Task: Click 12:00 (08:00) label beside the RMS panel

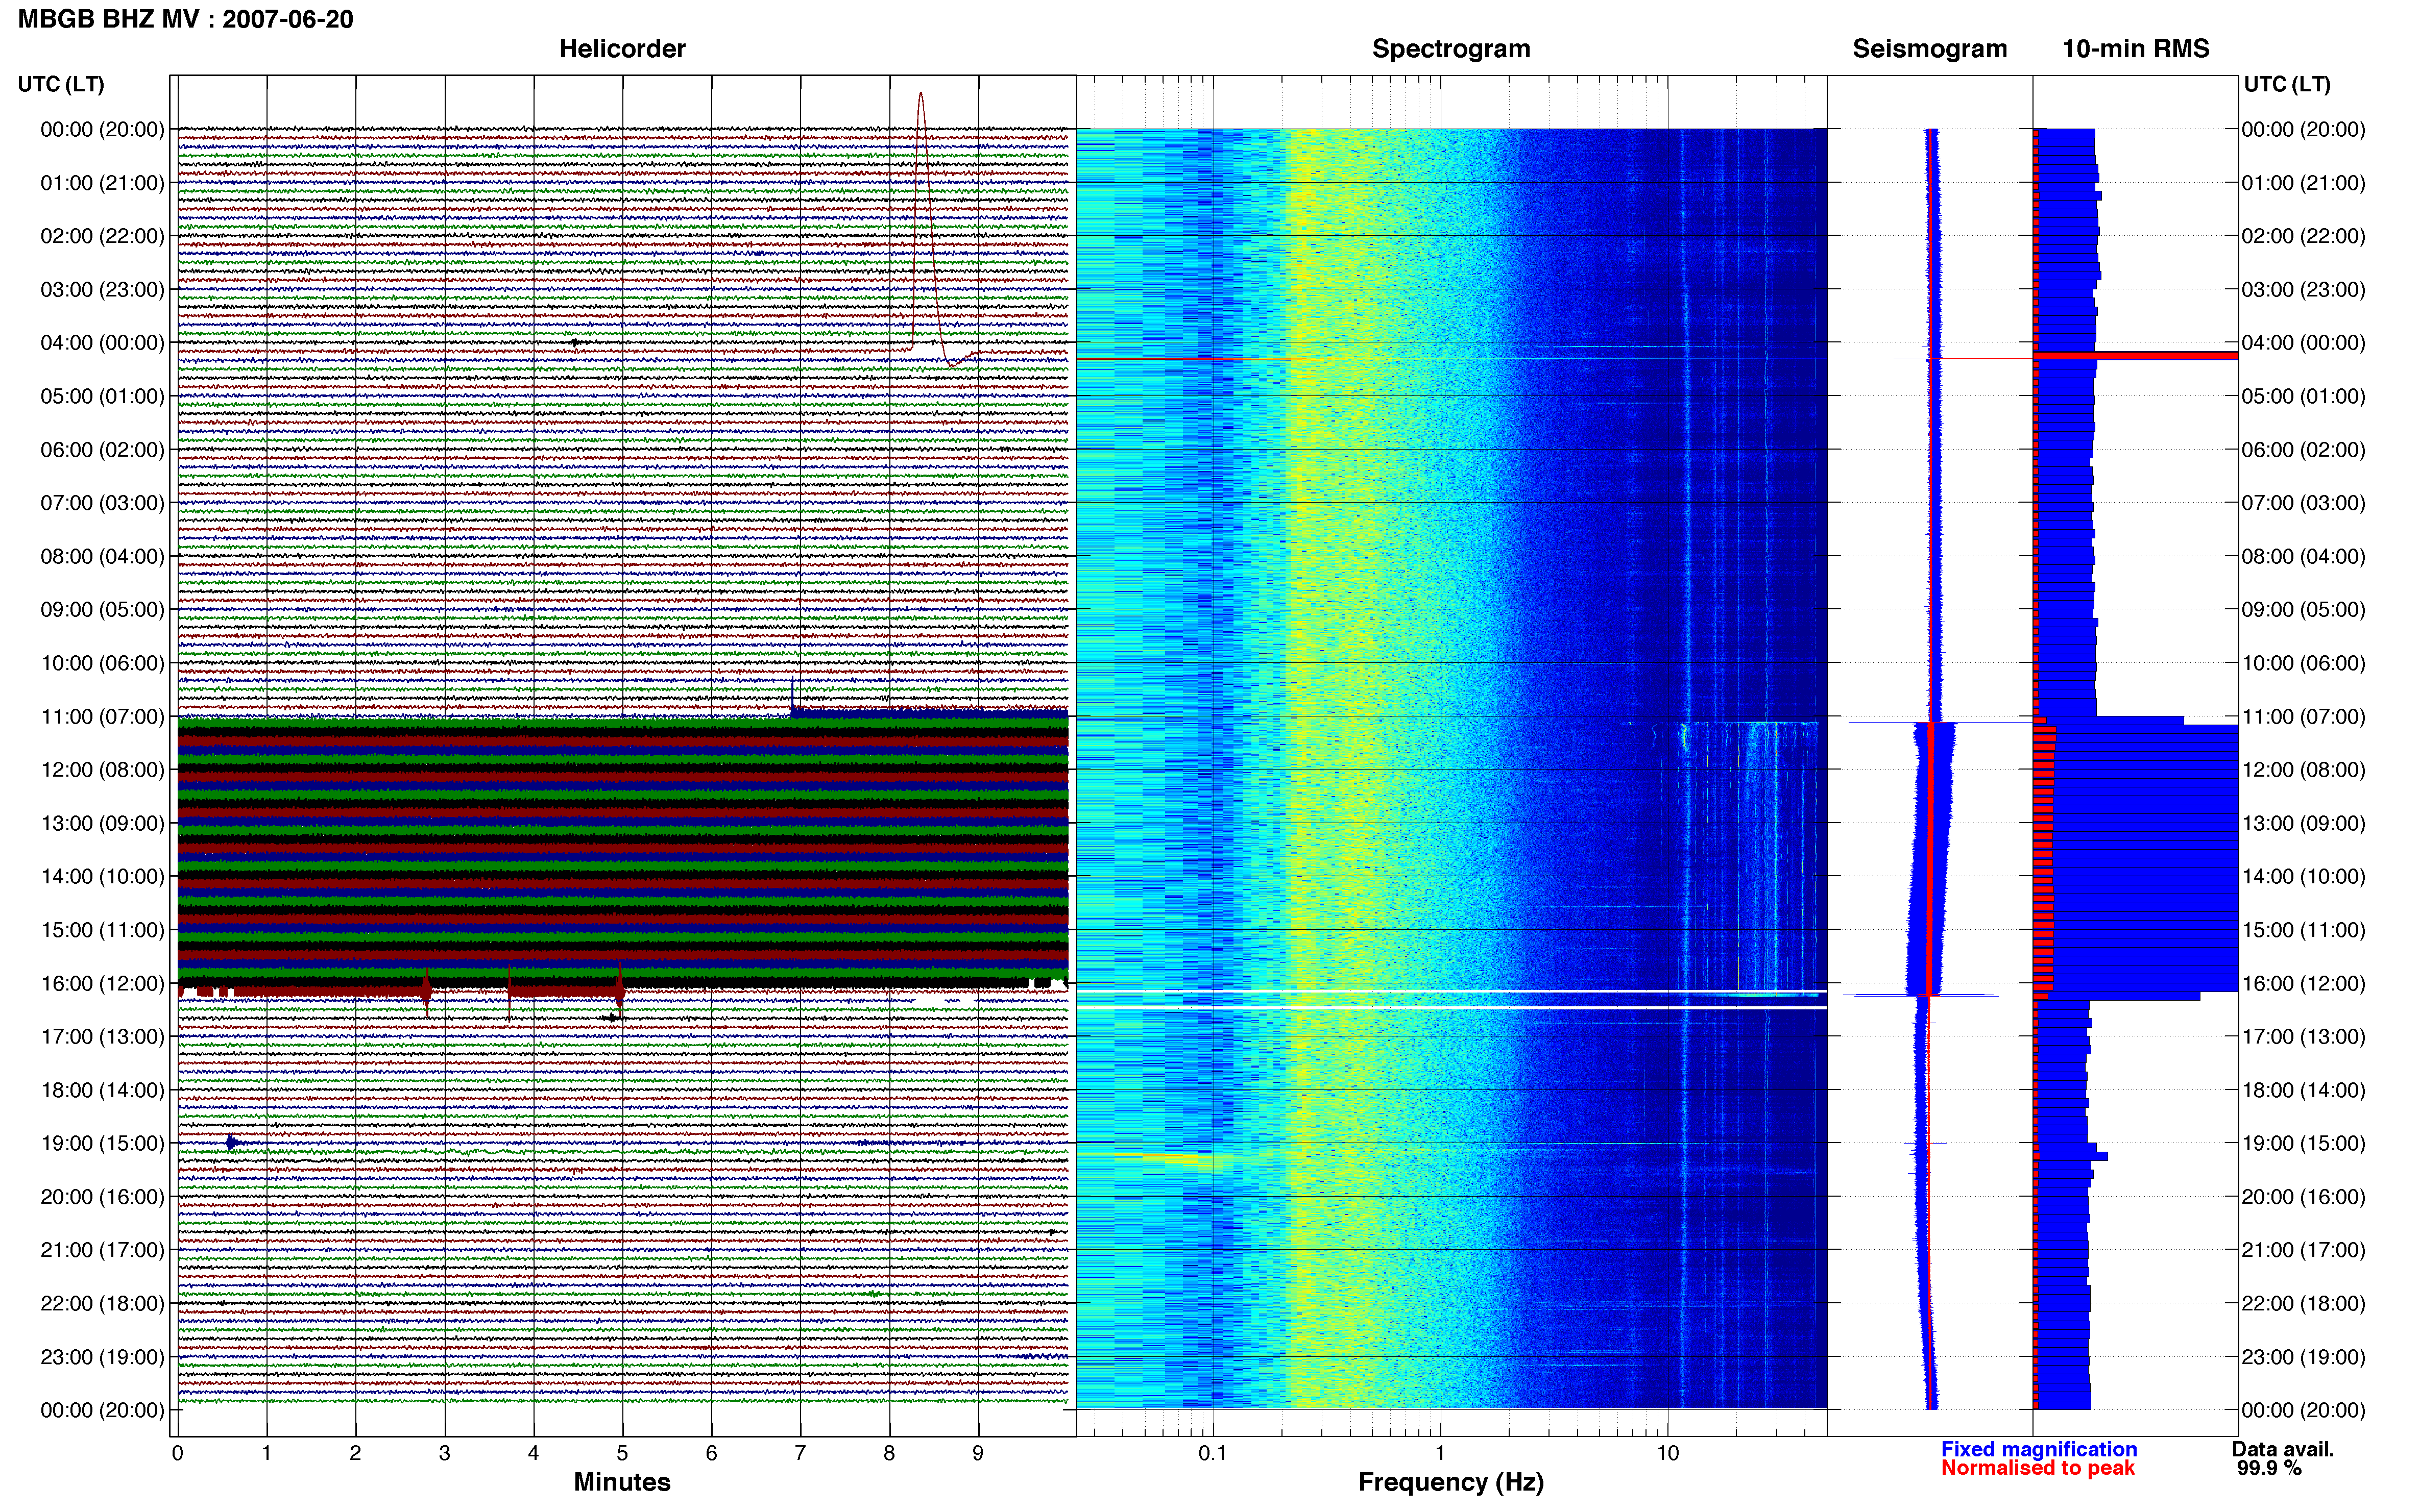Action: point(2303,770)
